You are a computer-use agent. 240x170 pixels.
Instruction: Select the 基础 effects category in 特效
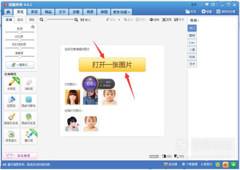pos(192,35)
